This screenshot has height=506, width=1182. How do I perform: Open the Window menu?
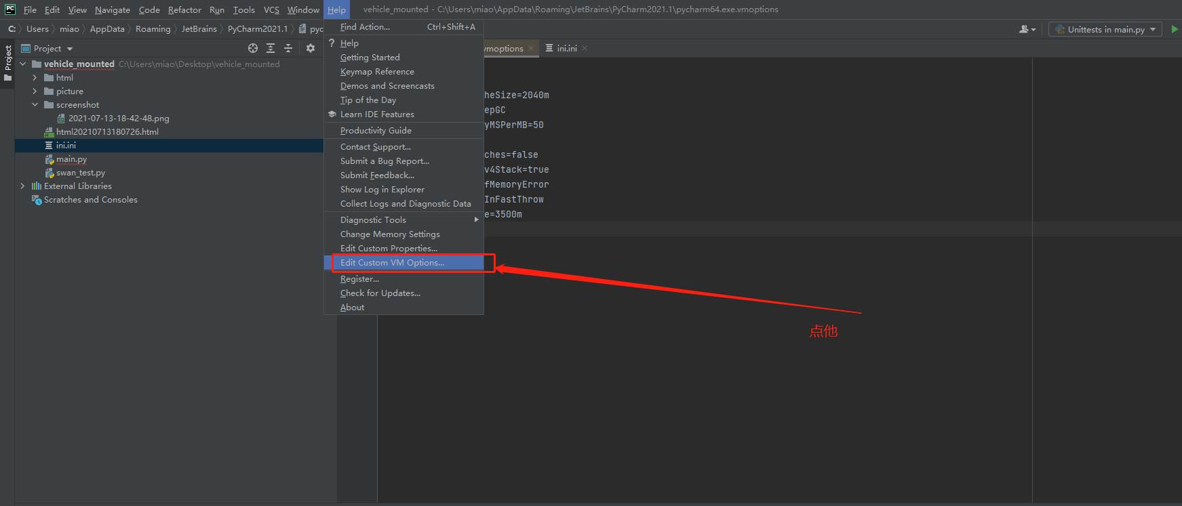[303, 10]
